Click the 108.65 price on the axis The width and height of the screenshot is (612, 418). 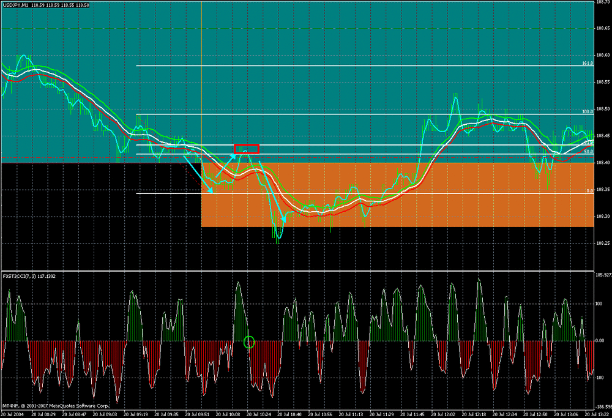tap(603, 29)
